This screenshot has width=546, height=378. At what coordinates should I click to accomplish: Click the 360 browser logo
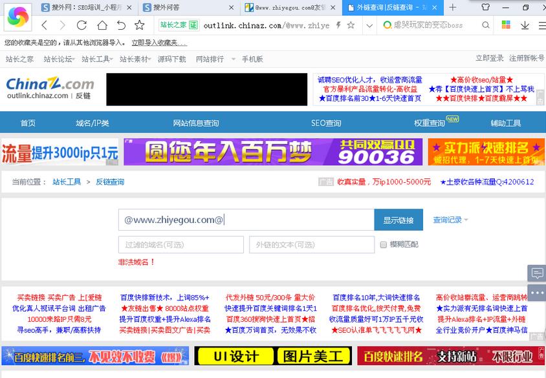coord(17,17)
